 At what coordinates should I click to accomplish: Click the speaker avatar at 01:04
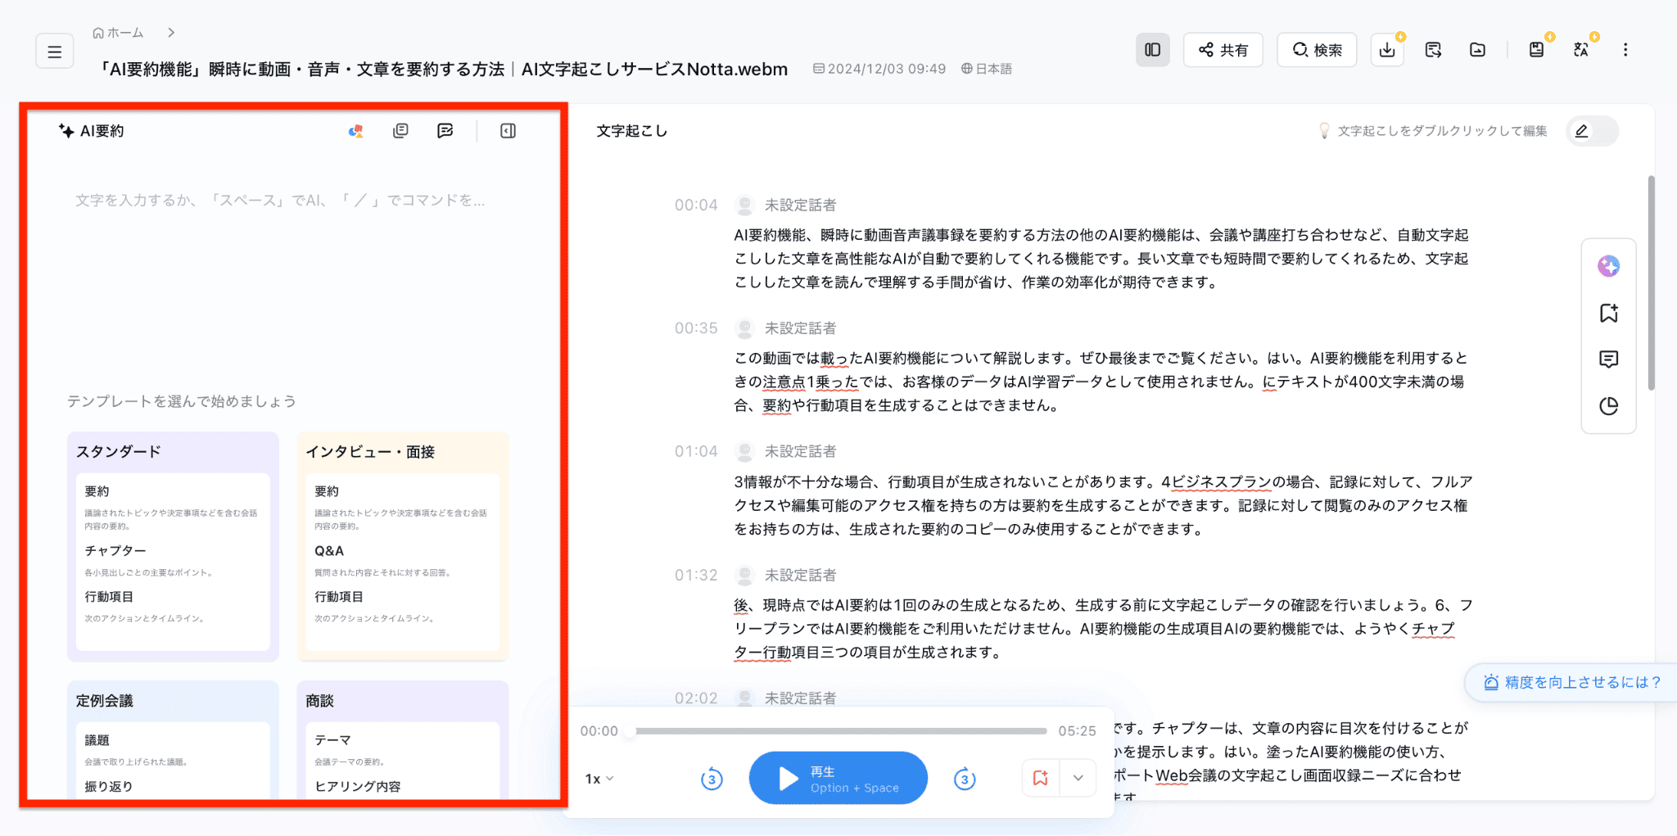point(744,452)
